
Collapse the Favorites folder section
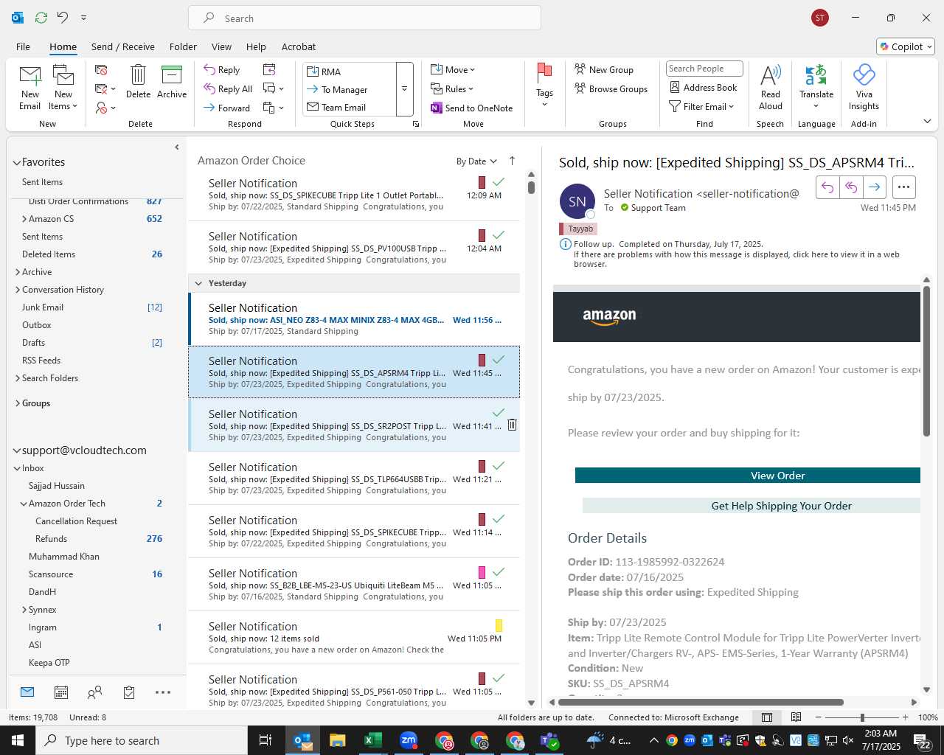coord(16,162)
